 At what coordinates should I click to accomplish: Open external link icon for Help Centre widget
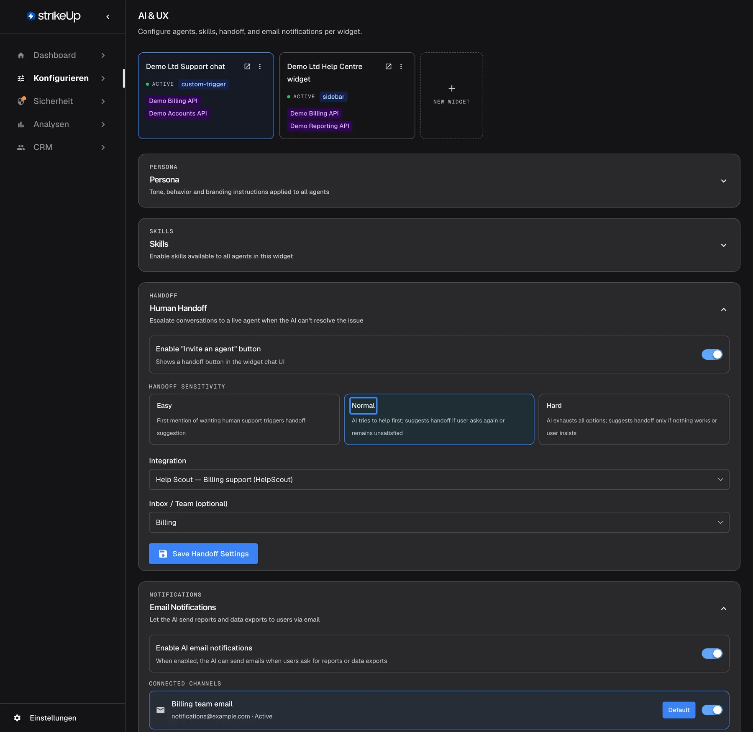coord(388,67)
